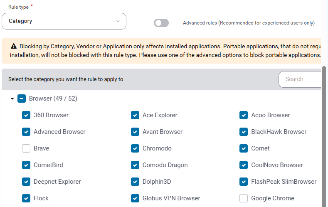
Task: Uncheck the Comet checkbox
Action: tap(244, 148)
